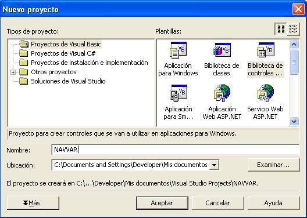Click the 'Aplicación Web ASP.NET' template label
The image size is (307, 218).
[x=222, y=113]
